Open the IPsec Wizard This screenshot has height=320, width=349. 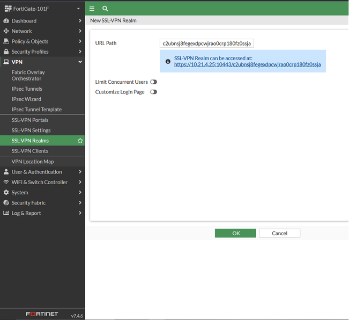(x=42, y=99)
